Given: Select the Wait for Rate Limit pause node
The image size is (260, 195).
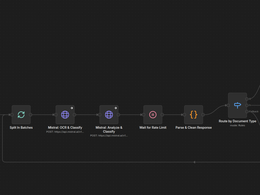Looking at the screenshot, I should point(153,115).
